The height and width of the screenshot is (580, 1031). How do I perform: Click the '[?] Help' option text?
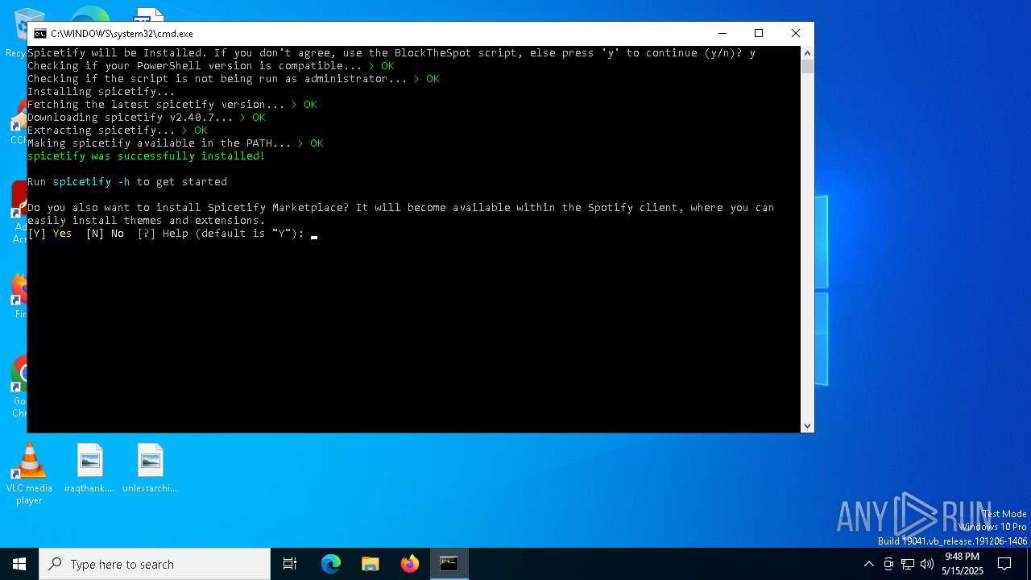pyautogui.click(x=163, y=234)
